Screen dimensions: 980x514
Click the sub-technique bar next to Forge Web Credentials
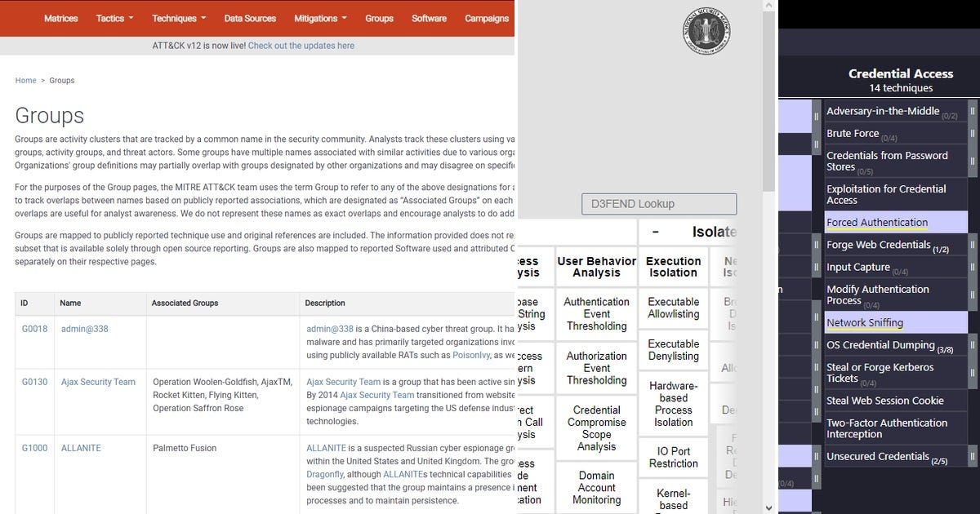coord(971,244)
